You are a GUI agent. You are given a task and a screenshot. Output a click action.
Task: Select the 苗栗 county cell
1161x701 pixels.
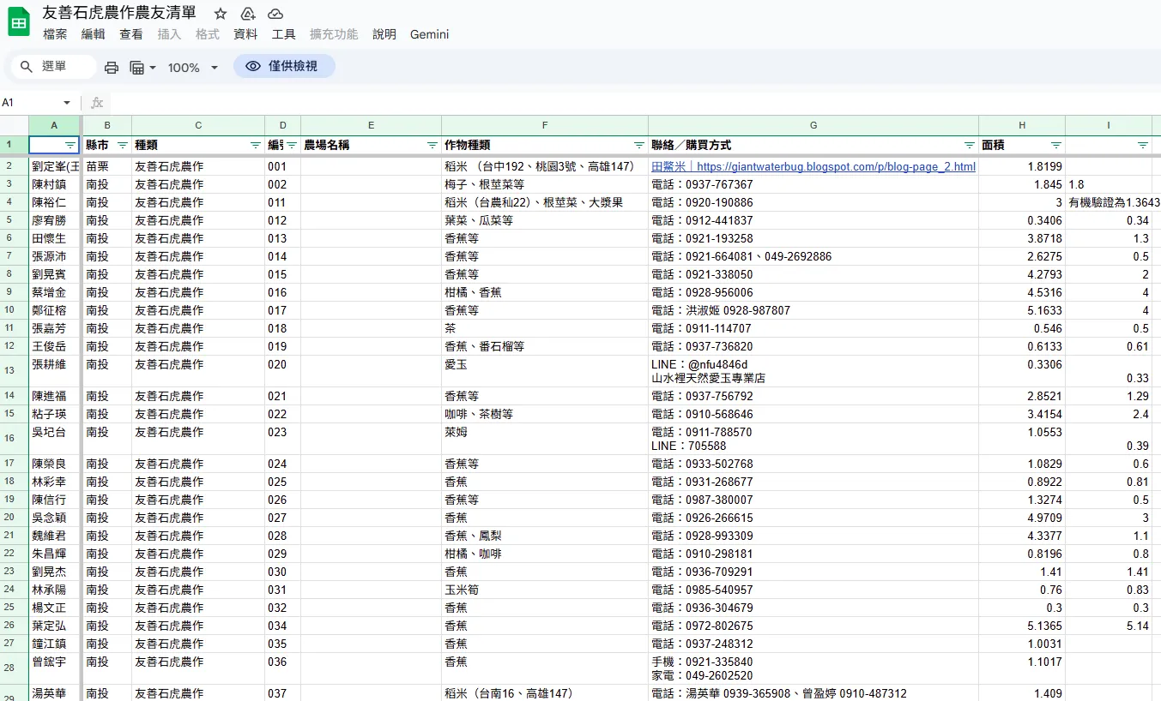pos(107,166)
